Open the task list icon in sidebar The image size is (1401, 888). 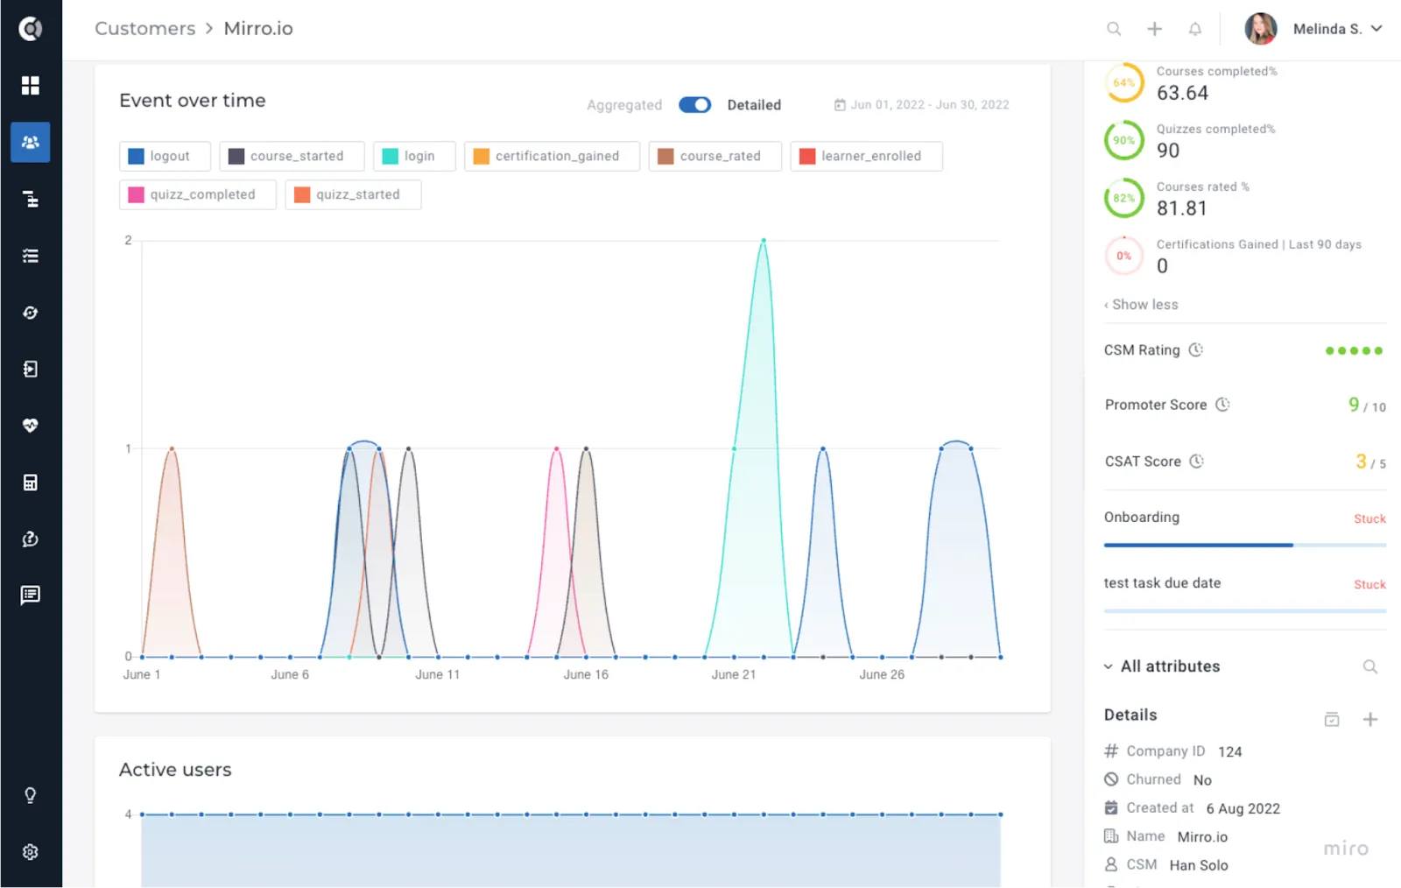[31, 256]
